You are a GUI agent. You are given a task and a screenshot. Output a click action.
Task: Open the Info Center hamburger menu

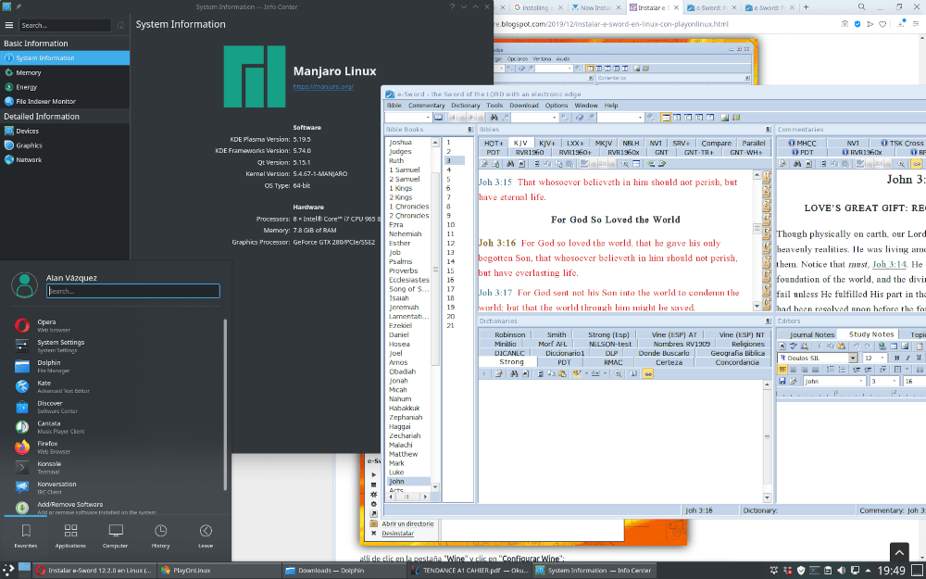[x=9, y=25]
